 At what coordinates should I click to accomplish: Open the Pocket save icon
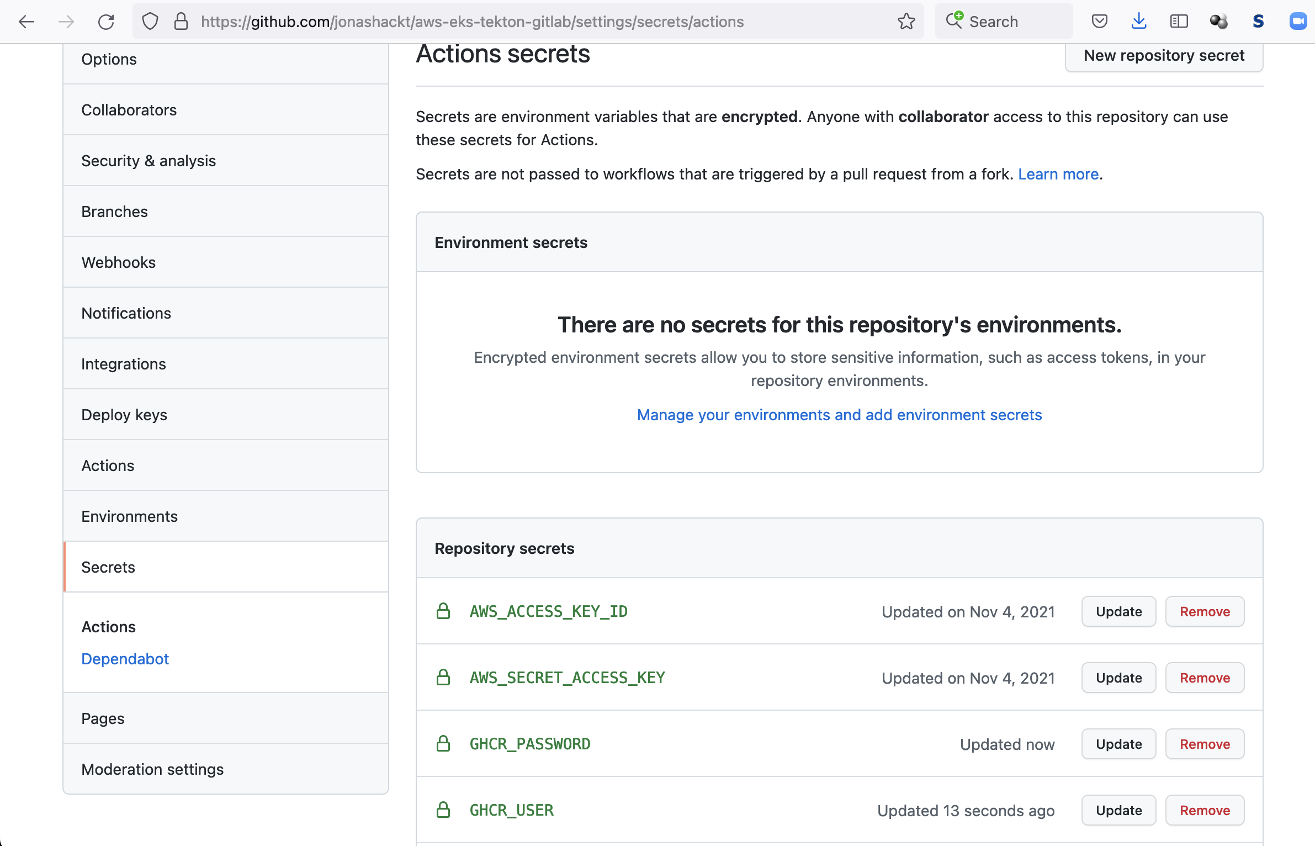tap(1099, 22)
